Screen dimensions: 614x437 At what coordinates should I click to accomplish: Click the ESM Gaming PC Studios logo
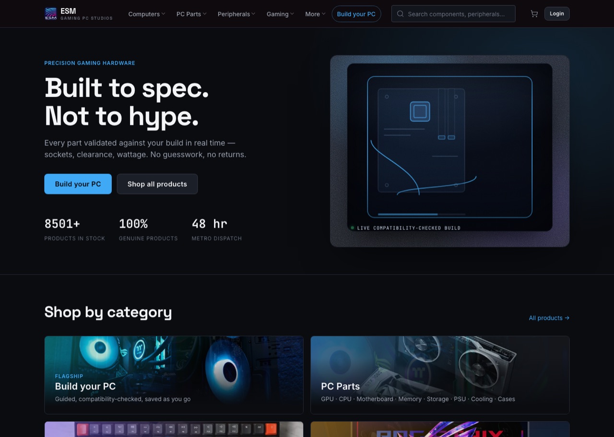click(78, 14)
